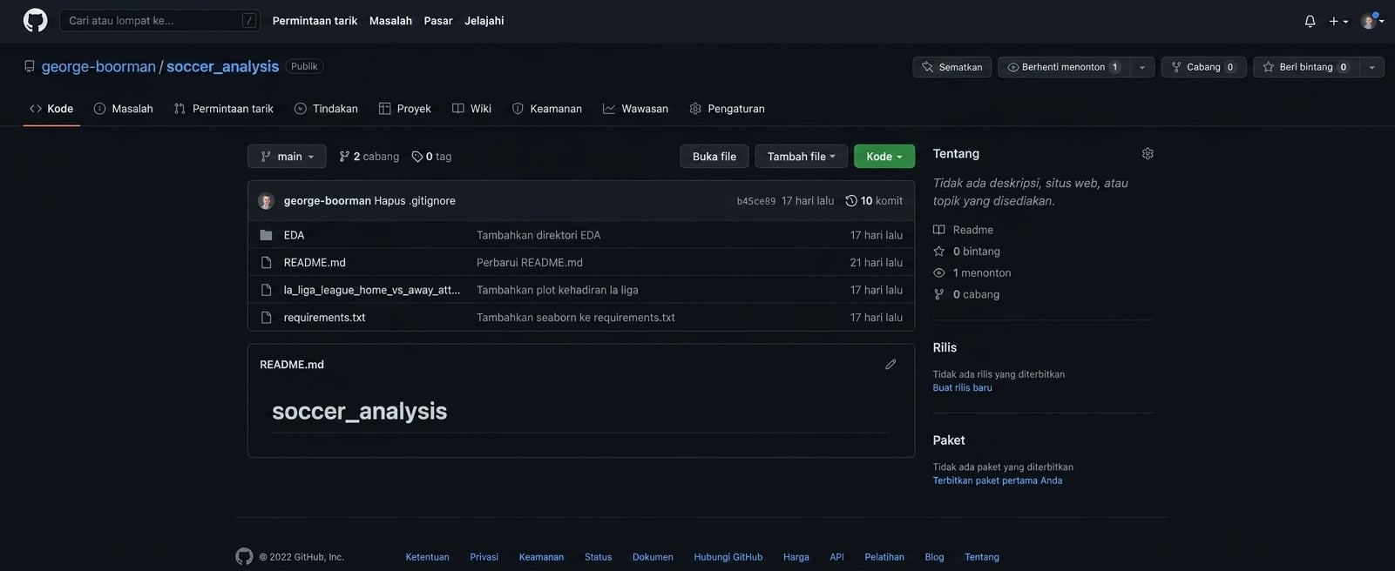Open Masalah in top navigation

click(390, 21)
